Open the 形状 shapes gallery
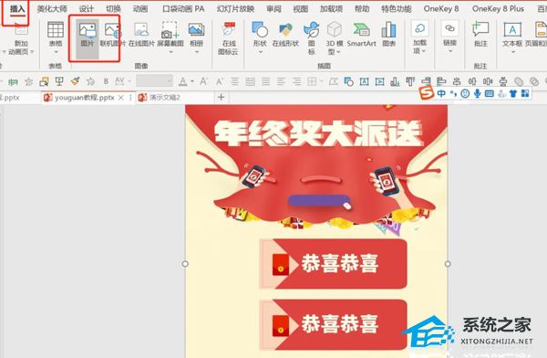This screenshot has width=547, height=358. coord(260,37)
